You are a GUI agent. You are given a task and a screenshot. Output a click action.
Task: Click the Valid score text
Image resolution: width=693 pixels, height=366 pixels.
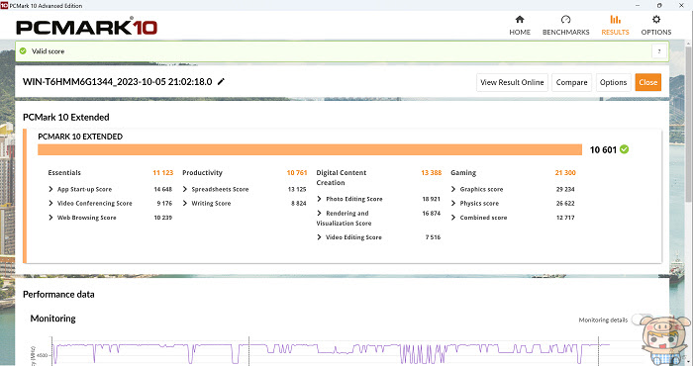point(48,51)
